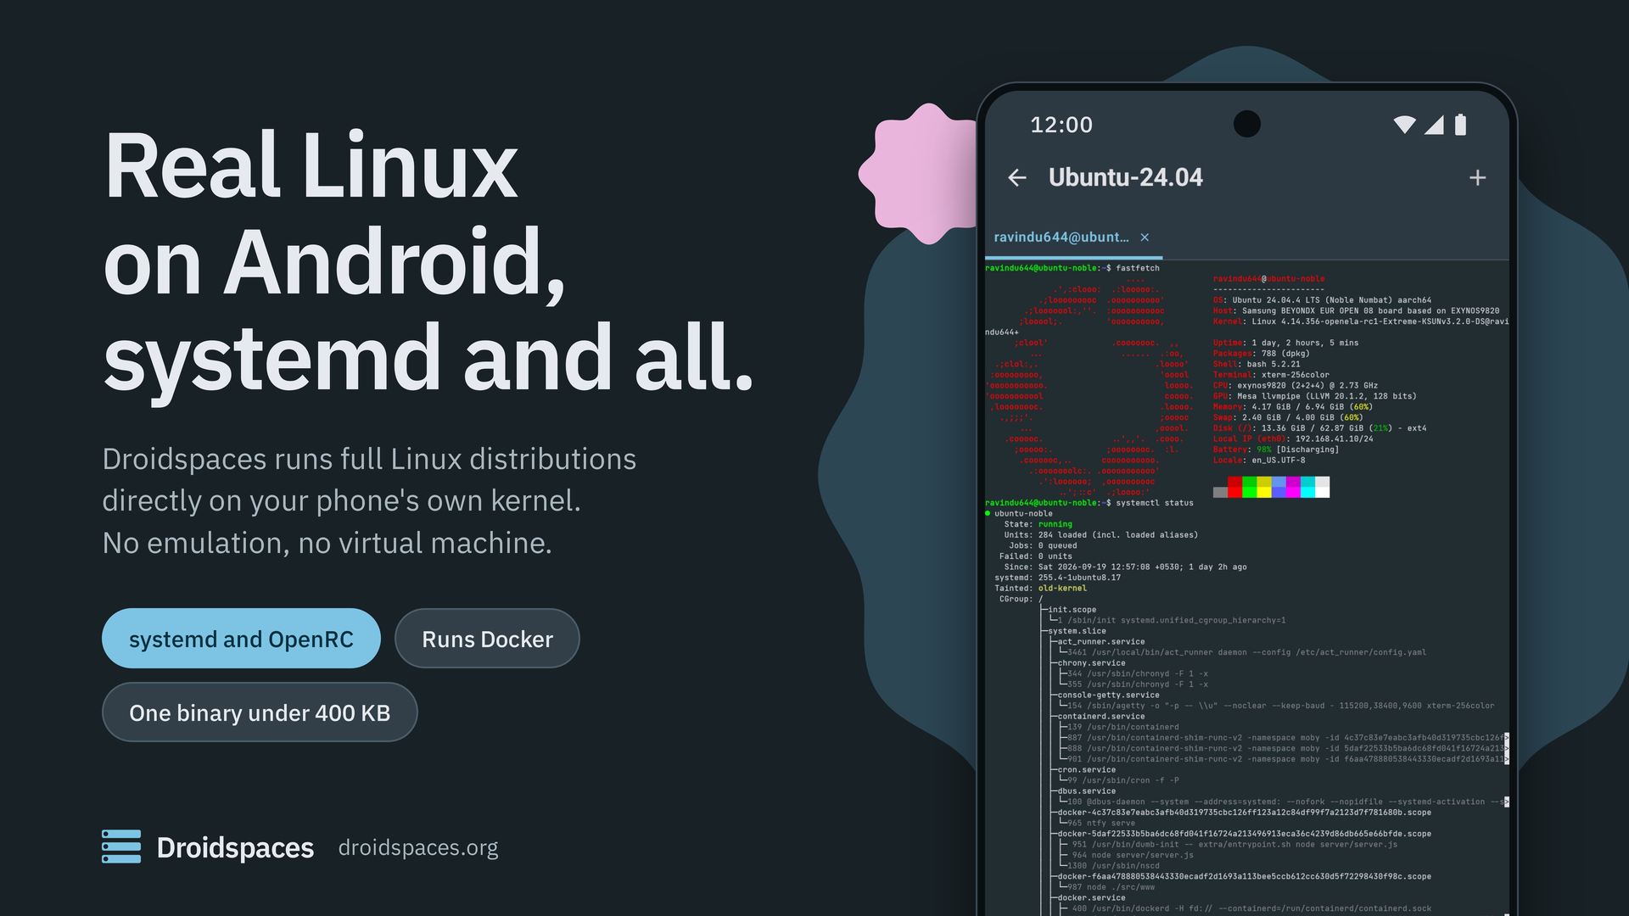Tap the cellular signal icon in the status bar
Image resolution: width=1629 pixels, height=916 pixels.
[x=1434, y=125]
